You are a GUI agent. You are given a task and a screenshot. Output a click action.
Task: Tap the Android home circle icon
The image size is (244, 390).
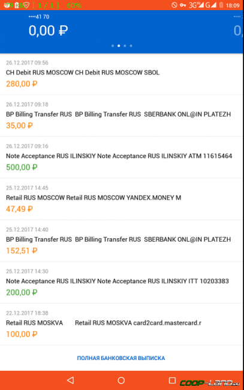tap(121, 380)
